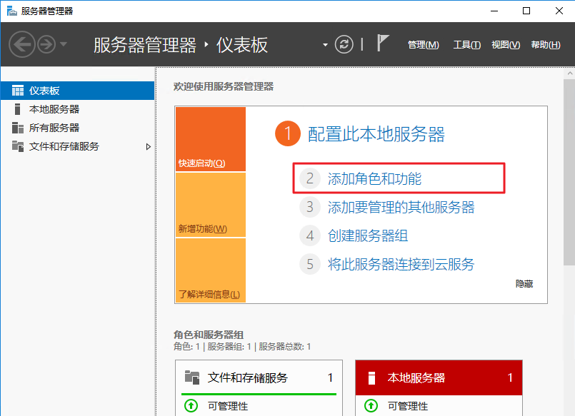Open the 工具(T) menu
Viewport: 575px width, 416px height.
pos(467,45)
